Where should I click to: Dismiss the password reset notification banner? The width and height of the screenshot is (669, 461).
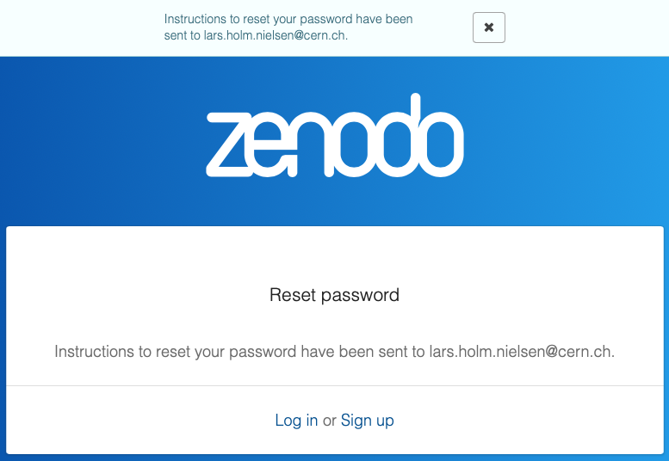pos(488,28)
